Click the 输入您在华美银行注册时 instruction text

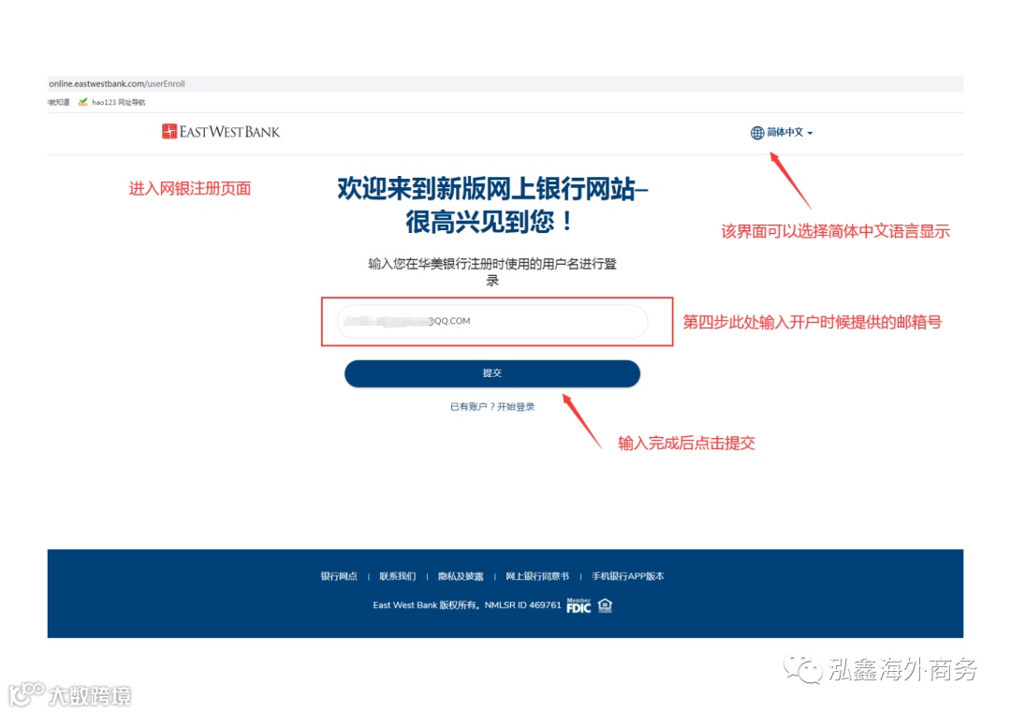pyautogui.click(x=492, y=271)
